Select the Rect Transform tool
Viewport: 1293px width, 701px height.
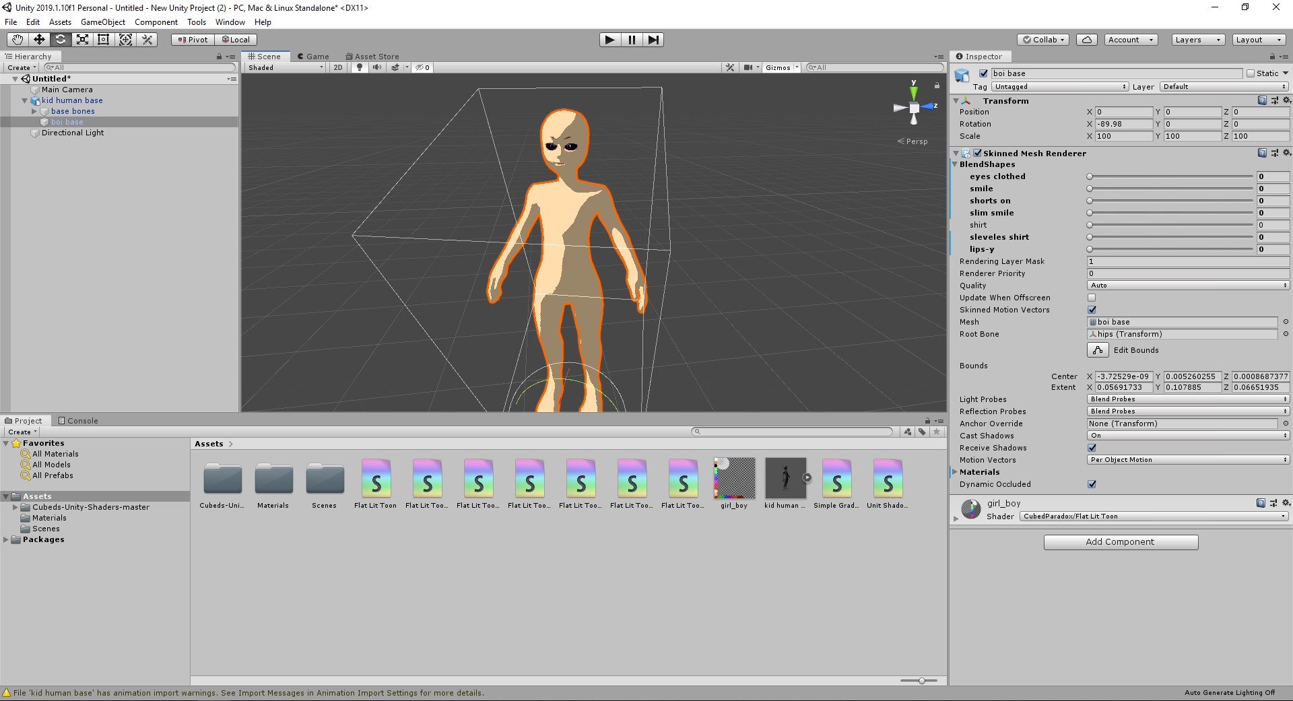point(104,40)
